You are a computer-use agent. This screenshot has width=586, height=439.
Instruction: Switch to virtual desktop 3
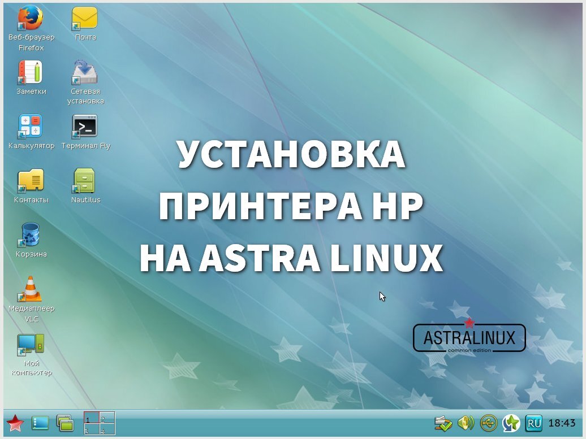(92, 428)
